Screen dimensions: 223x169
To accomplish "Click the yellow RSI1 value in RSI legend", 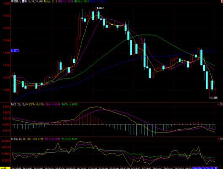I will [35, 139].
